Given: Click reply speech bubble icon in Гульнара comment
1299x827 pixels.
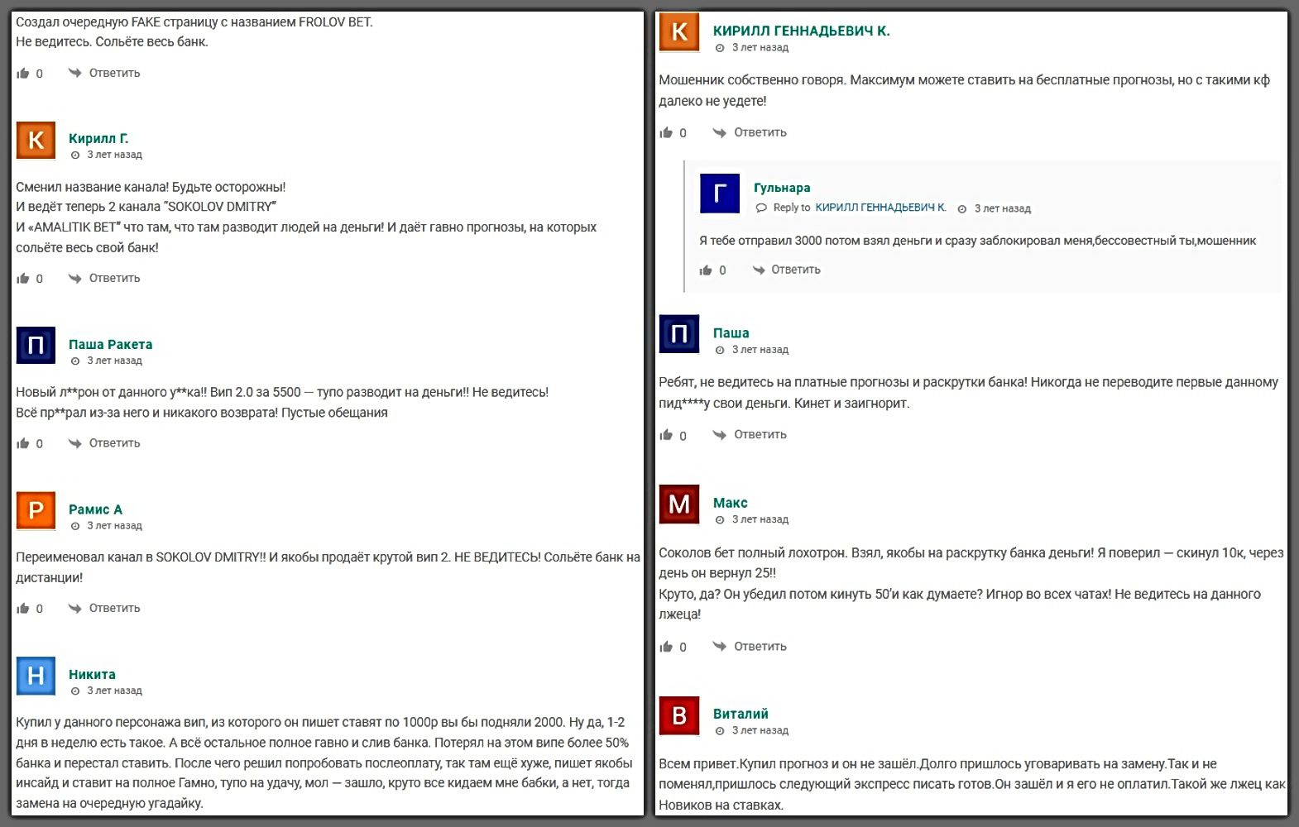Looking at the screenshot, I should [x=761, y=208].
